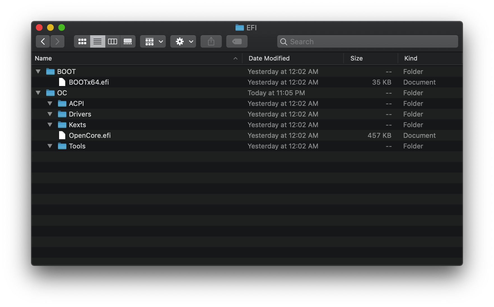Switch to column view

[113, 41]
